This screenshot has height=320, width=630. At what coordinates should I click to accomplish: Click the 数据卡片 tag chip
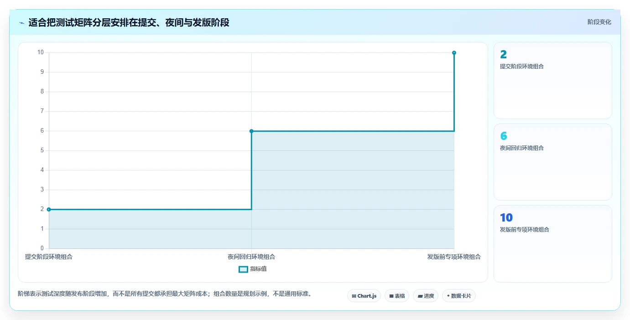point(459,296)
